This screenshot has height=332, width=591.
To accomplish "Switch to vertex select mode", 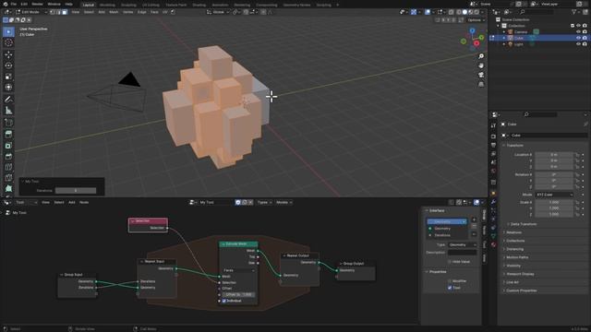I will [54, 12].
